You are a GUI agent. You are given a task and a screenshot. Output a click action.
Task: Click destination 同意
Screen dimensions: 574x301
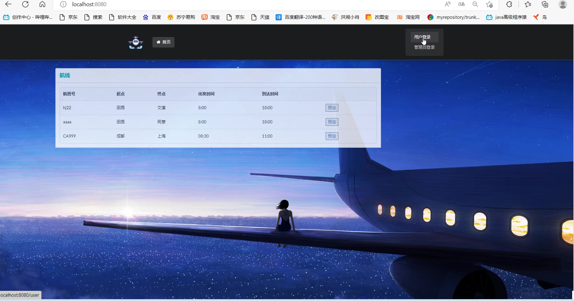161,122
